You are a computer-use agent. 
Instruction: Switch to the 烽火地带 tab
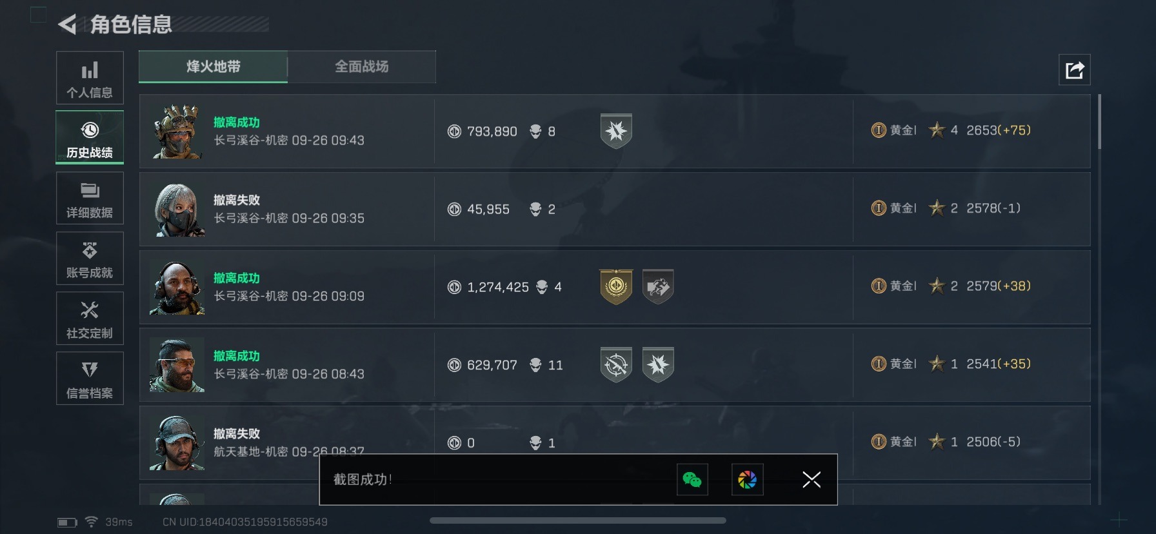[213, 66]
